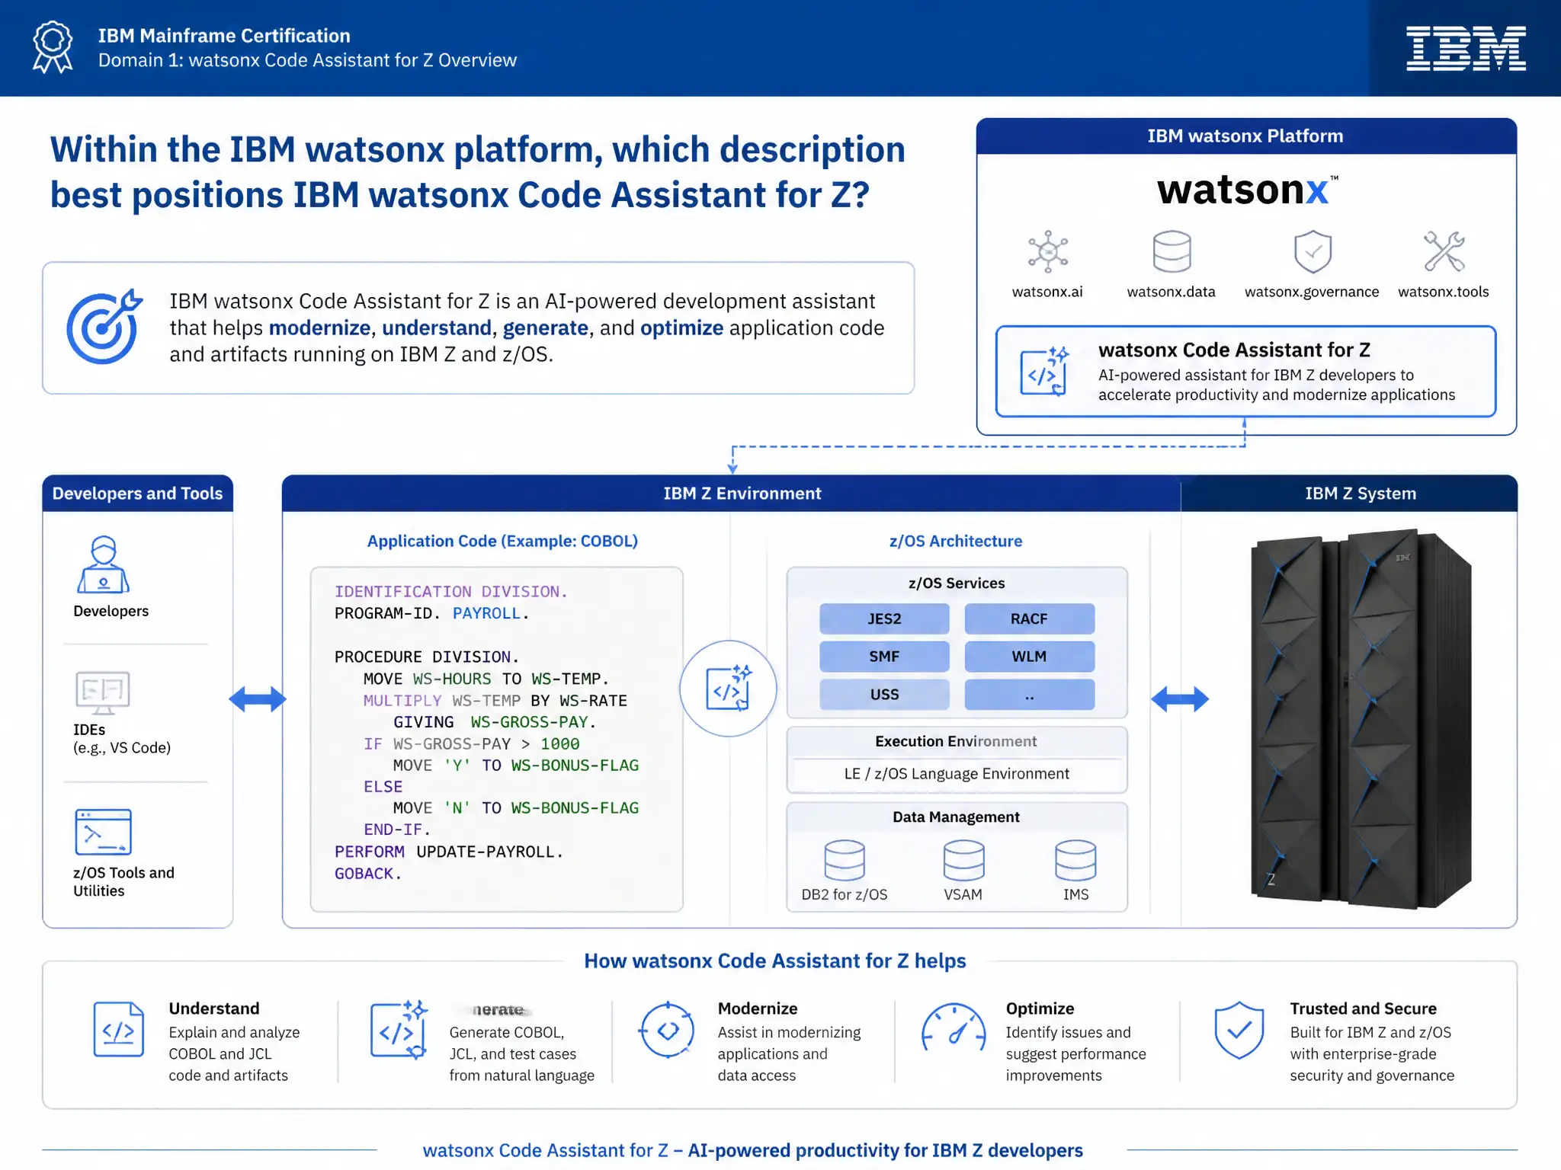Click the IMS database icon
The height and width of the screenshot is (1170, 1561).
tap(1075, 860)
